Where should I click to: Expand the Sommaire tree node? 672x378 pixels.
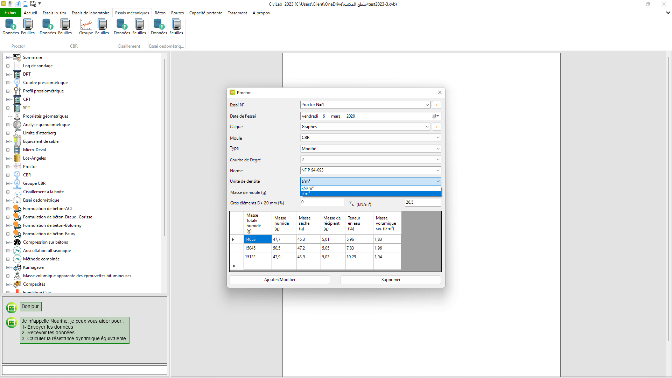click(x=8, y=57)
